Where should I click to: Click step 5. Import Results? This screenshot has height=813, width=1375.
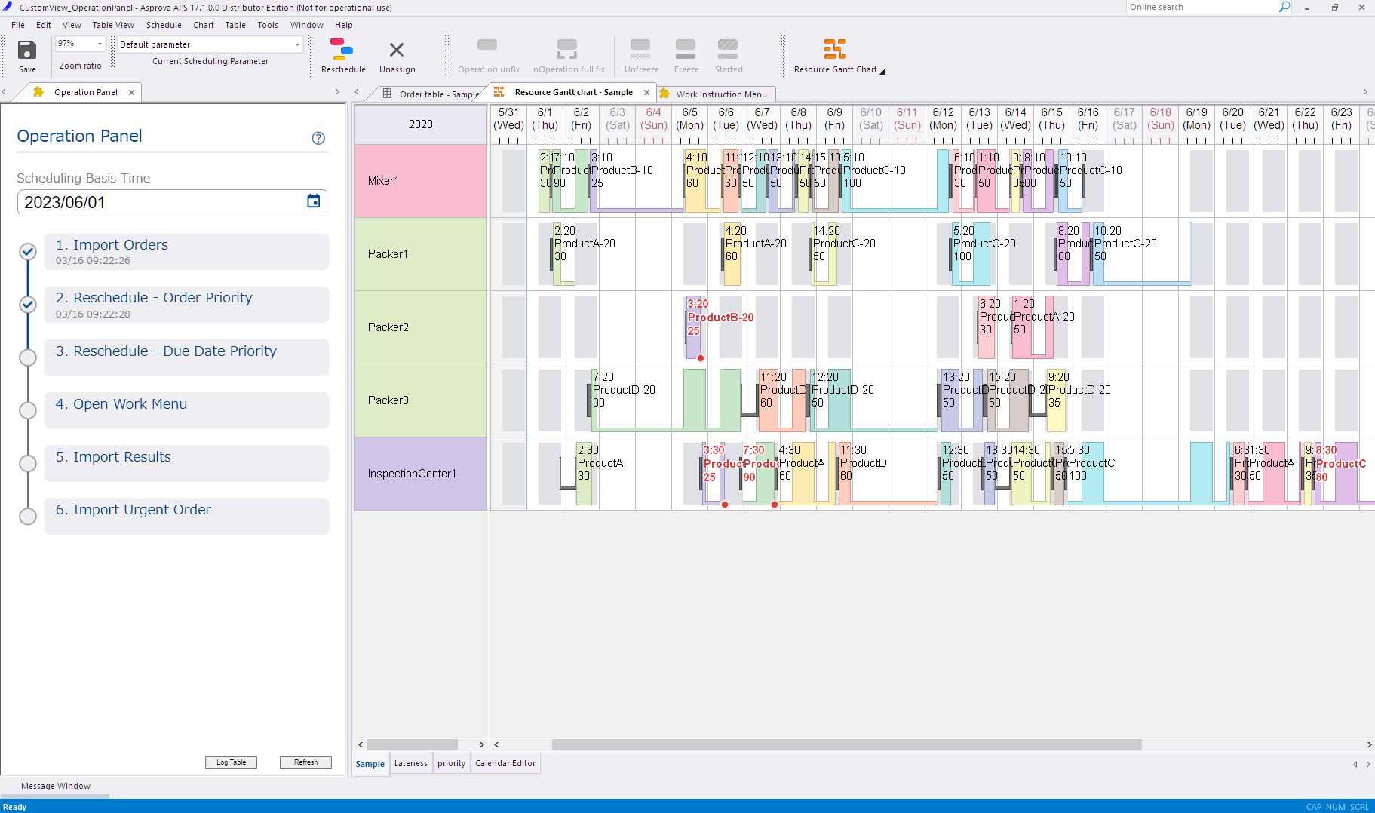186,463
